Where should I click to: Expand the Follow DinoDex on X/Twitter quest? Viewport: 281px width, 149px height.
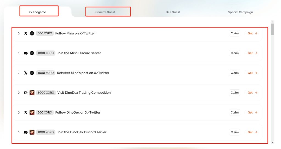[x=19, y=112]
